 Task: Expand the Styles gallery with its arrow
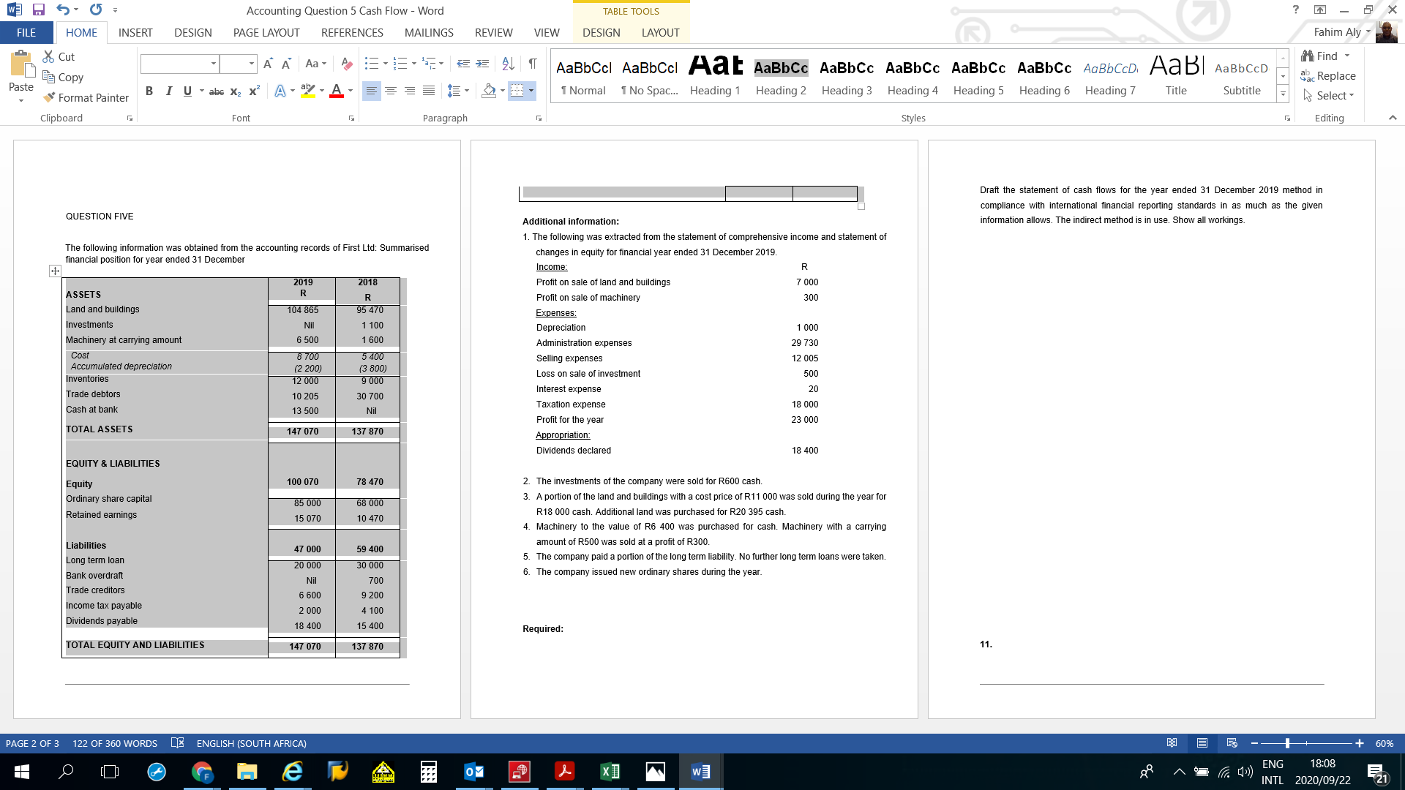click(1283, 94)
